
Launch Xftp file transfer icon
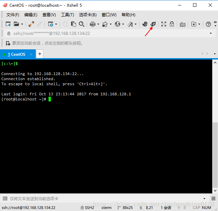(153, 24)
